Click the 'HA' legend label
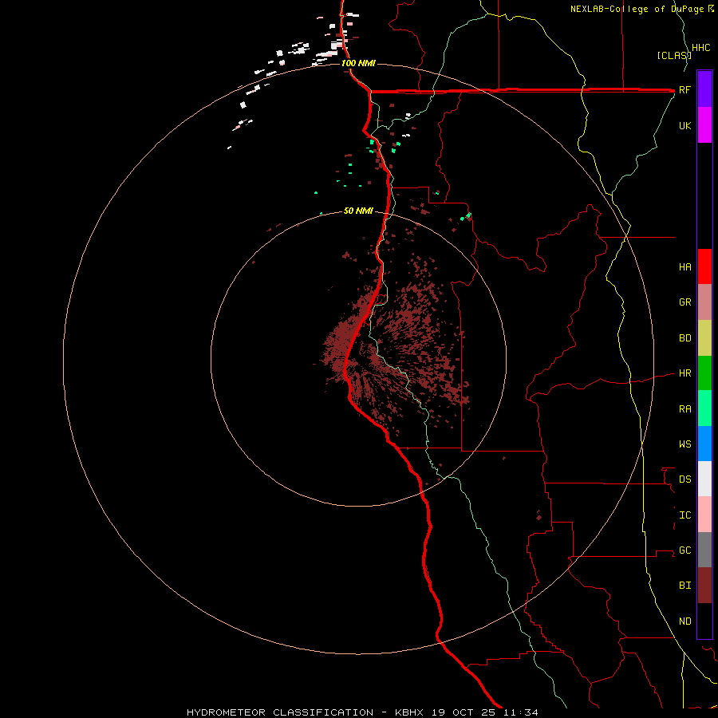Viewport: 718px width, 718px height. tap(684, 267)
